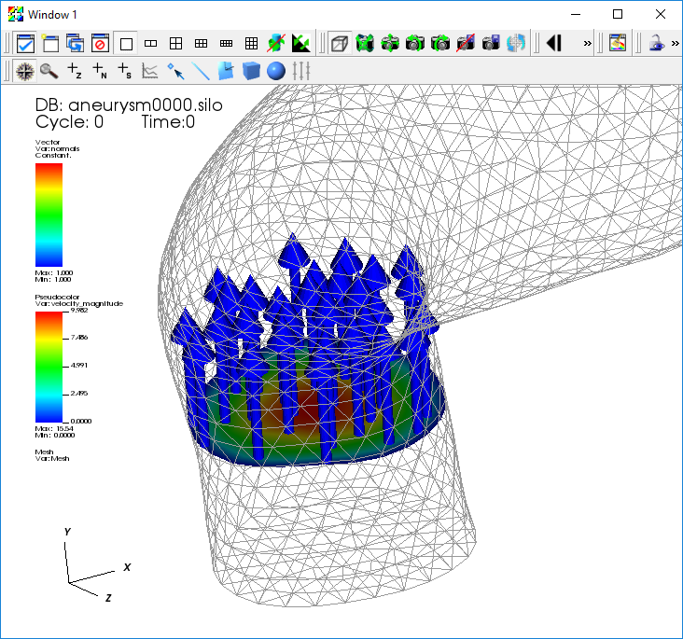Undo the last view change

click(x=415, y=44)
